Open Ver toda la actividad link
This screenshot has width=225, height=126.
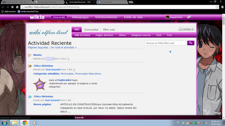(63, 48)
